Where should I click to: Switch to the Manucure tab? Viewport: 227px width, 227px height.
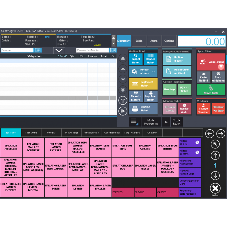point(31,133)
